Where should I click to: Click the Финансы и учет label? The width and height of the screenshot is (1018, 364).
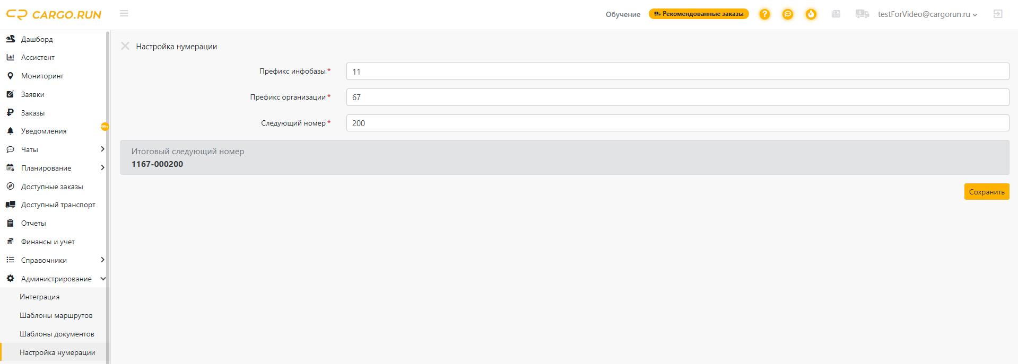tap(48, 242)
